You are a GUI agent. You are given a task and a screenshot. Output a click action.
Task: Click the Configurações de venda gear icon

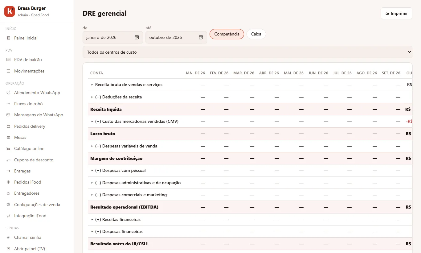point(8,205)
